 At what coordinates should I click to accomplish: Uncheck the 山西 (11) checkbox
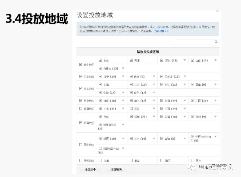pyautogui.click(x=192, y=60)
